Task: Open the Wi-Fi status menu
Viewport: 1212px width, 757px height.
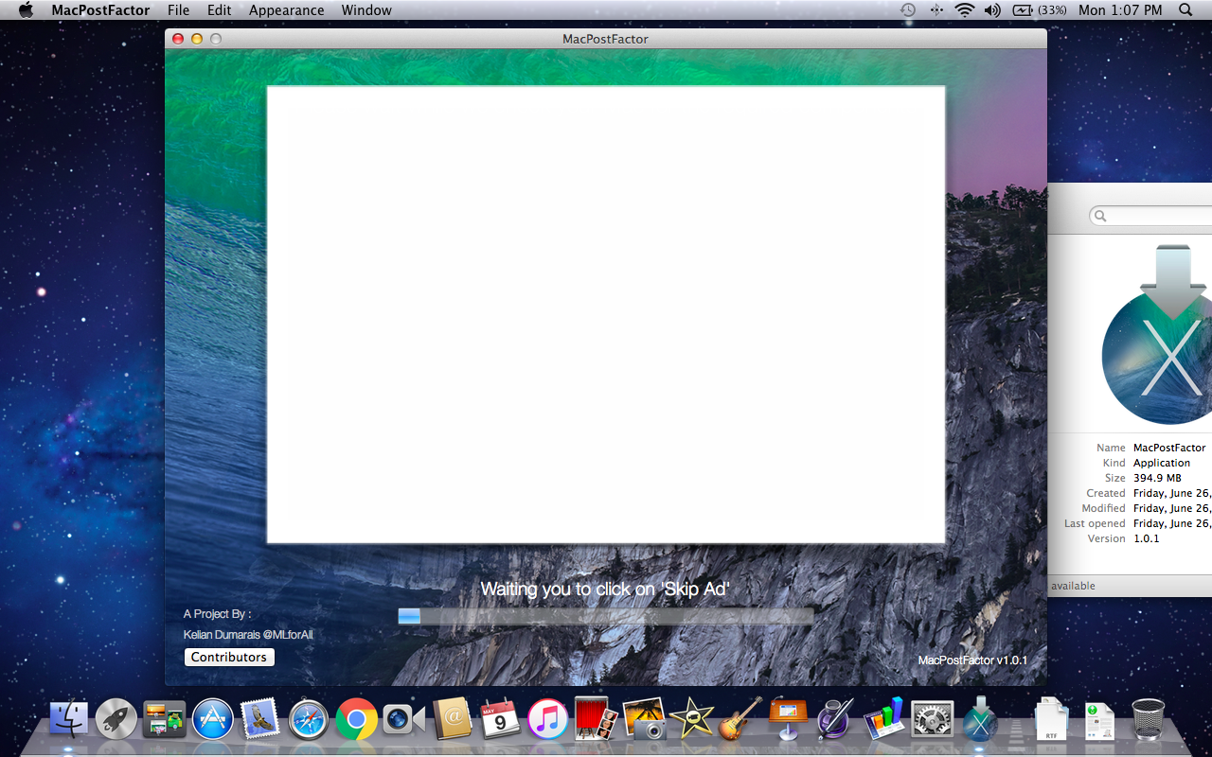Action: coord(965,10)
